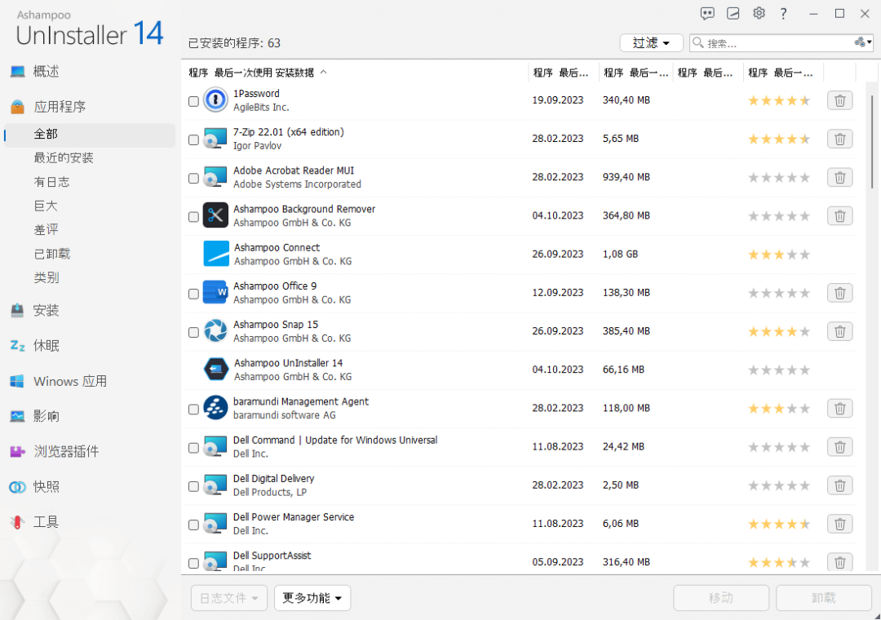The height and width of the screenshot is (620, 881).
Task: Open help question mark icon
Action: pos(783,14)
